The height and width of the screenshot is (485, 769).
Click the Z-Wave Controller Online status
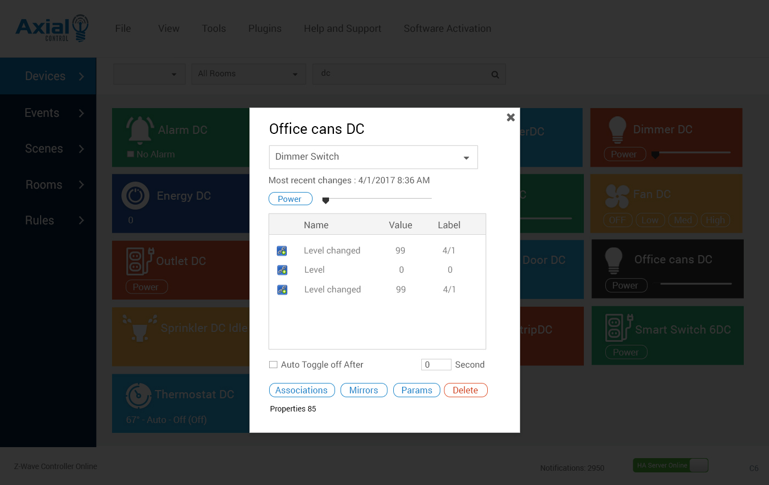coord(55,466)
